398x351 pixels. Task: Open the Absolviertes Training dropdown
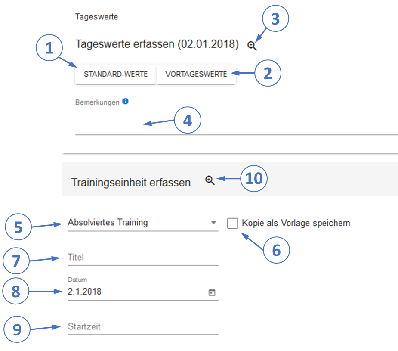[142, 223]
